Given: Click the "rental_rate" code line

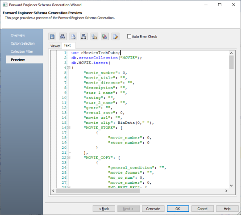Looking at the screenshot, I should pos(104,113).
